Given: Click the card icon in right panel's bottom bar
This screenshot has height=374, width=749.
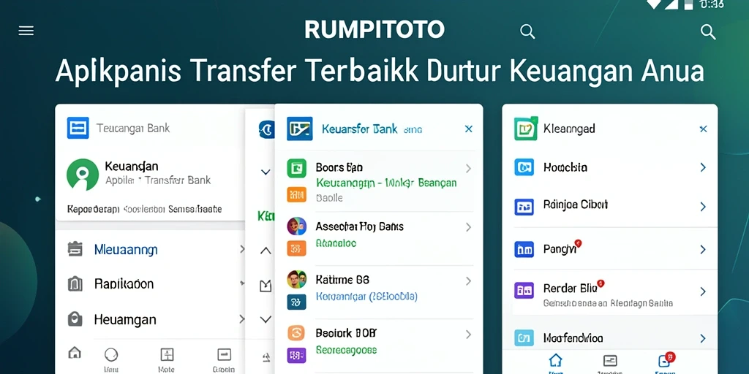Looking at the screenshot, I should 610,361.
